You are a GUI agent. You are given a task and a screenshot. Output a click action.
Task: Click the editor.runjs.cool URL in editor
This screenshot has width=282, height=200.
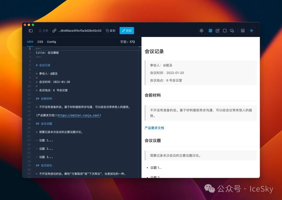(x=79, y=115)
